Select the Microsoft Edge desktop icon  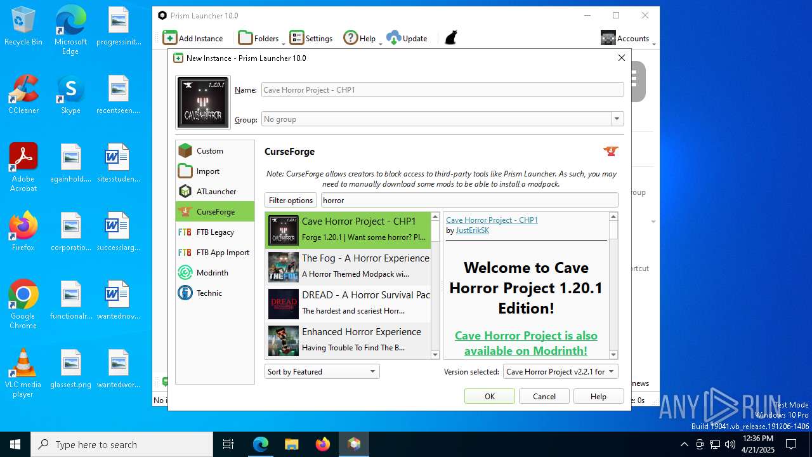(x=70, y=30)
